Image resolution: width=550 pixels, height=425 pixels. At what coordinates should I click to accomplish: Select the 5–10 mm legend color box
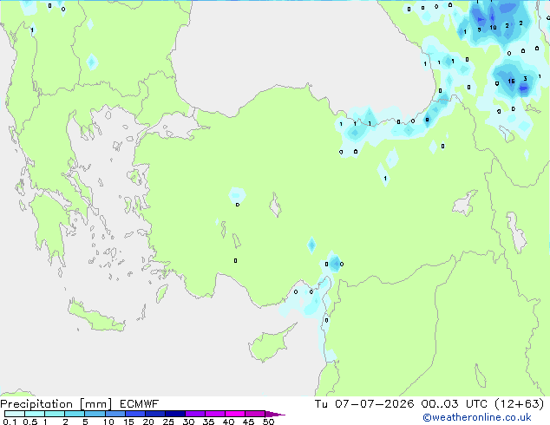pyautogui.click(x=95, y=414)
